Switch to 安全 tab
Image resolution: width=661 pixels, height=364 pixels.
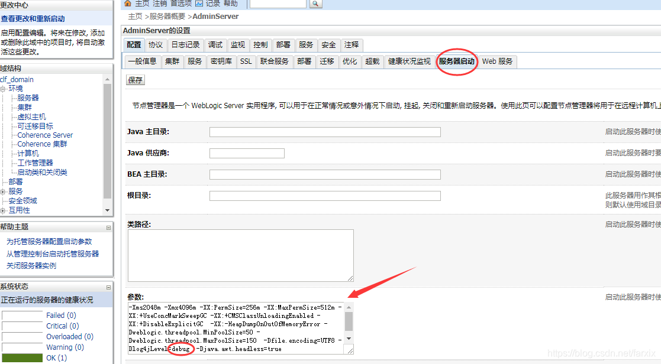pos(328,44)
